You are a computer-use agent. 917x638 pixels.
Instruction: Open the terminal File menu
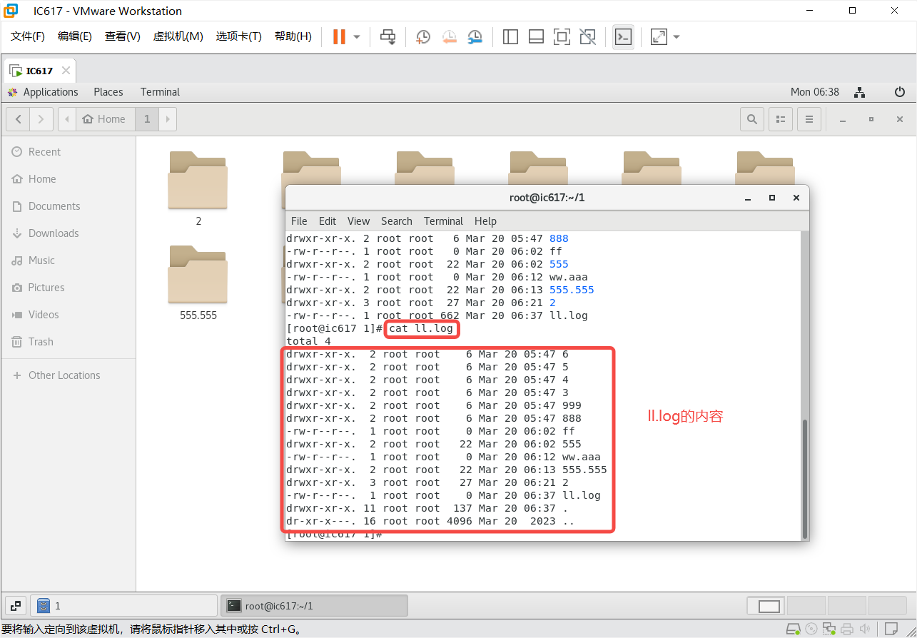coord(299,221)
